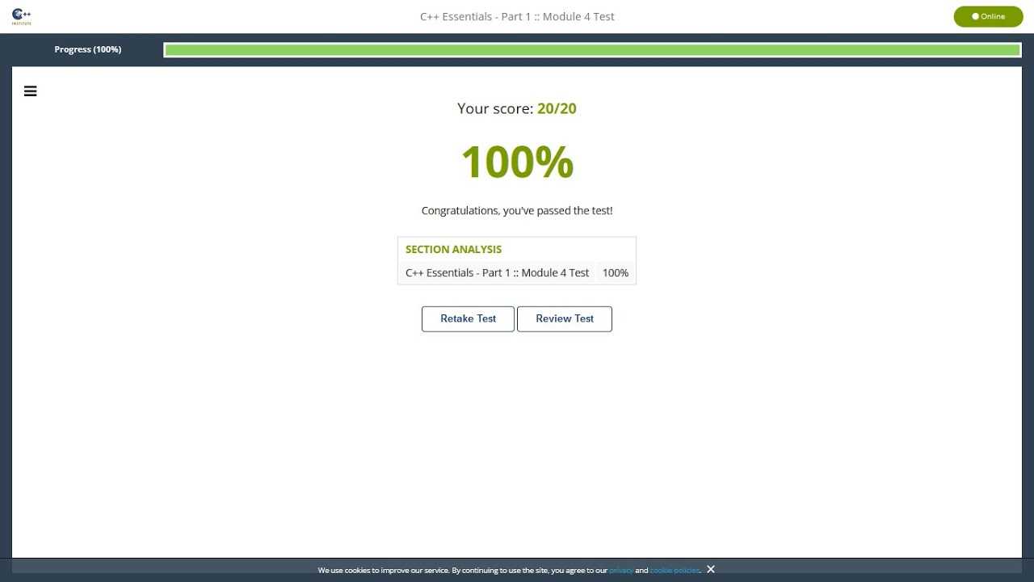The image size is (1034, 582).
Task: Click the green Online status button
Action: 988,16
